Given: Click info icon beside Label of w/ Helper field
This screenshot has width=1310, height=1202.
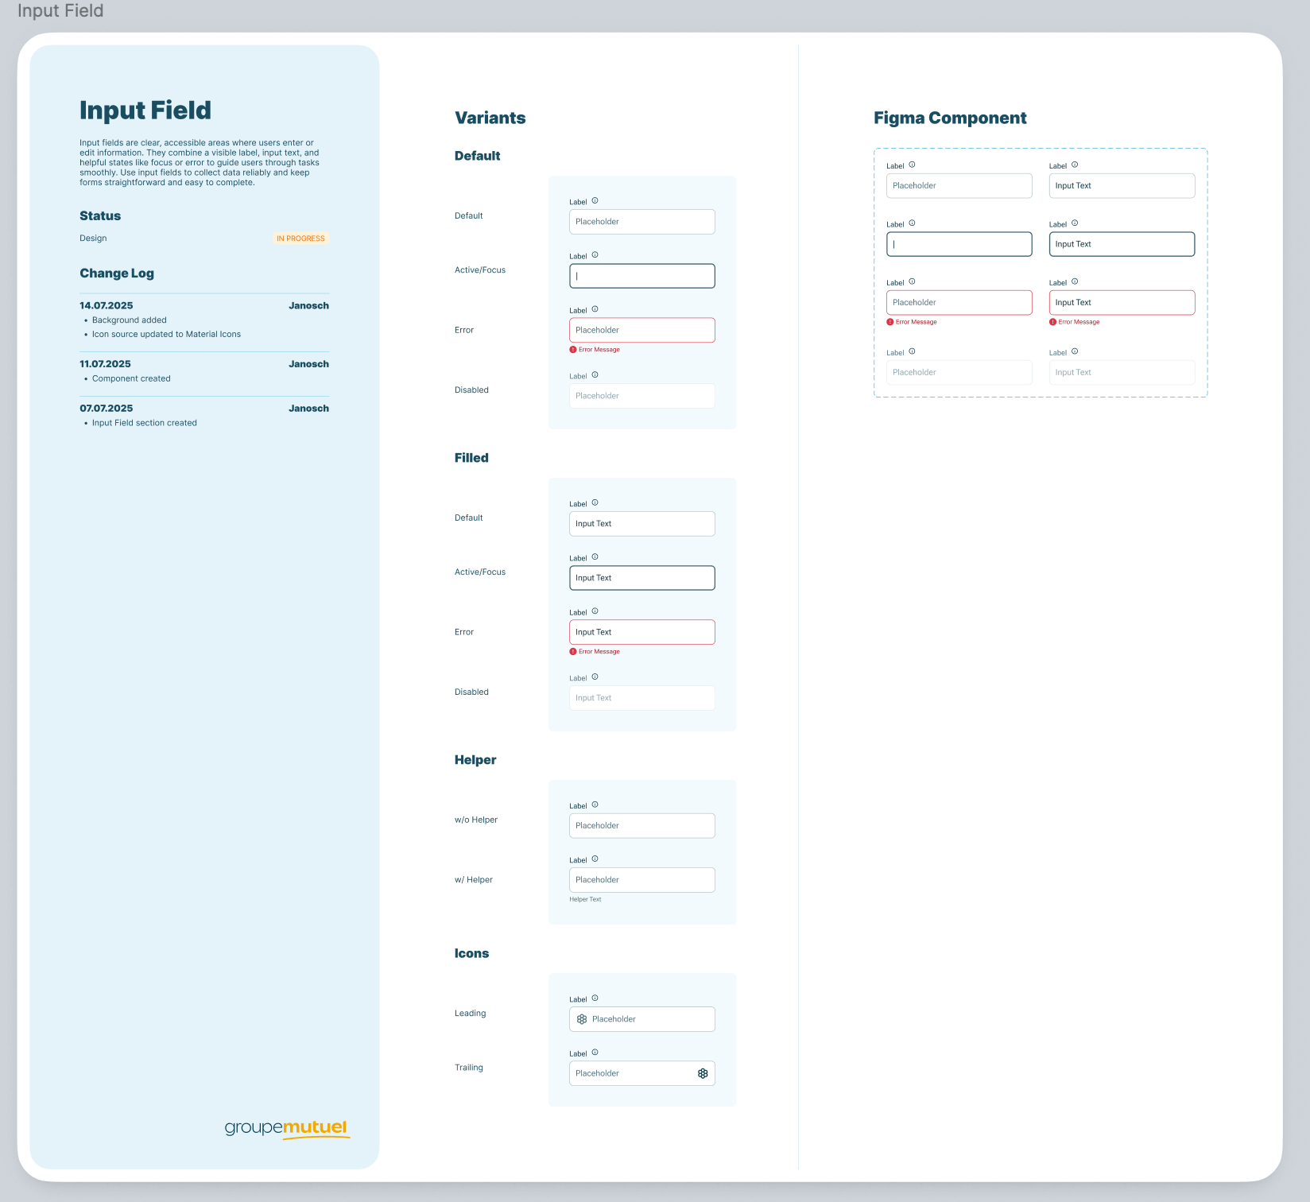Looking at the screenshot, I should click(x=595, y=859).
